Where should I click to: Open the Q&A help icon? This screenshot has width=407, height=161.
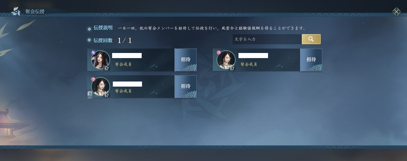[90, 95]
